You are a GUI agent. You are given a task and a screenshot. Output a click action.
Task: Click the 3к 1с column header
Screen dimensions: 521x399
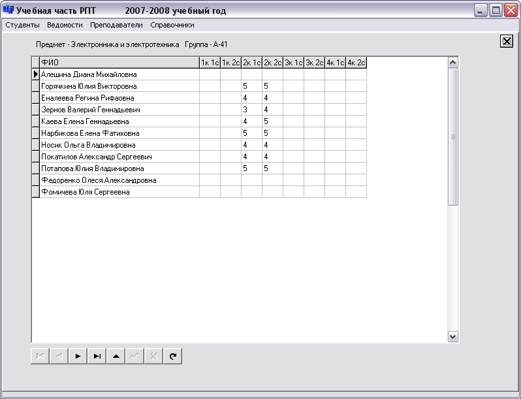coord(294,63)
